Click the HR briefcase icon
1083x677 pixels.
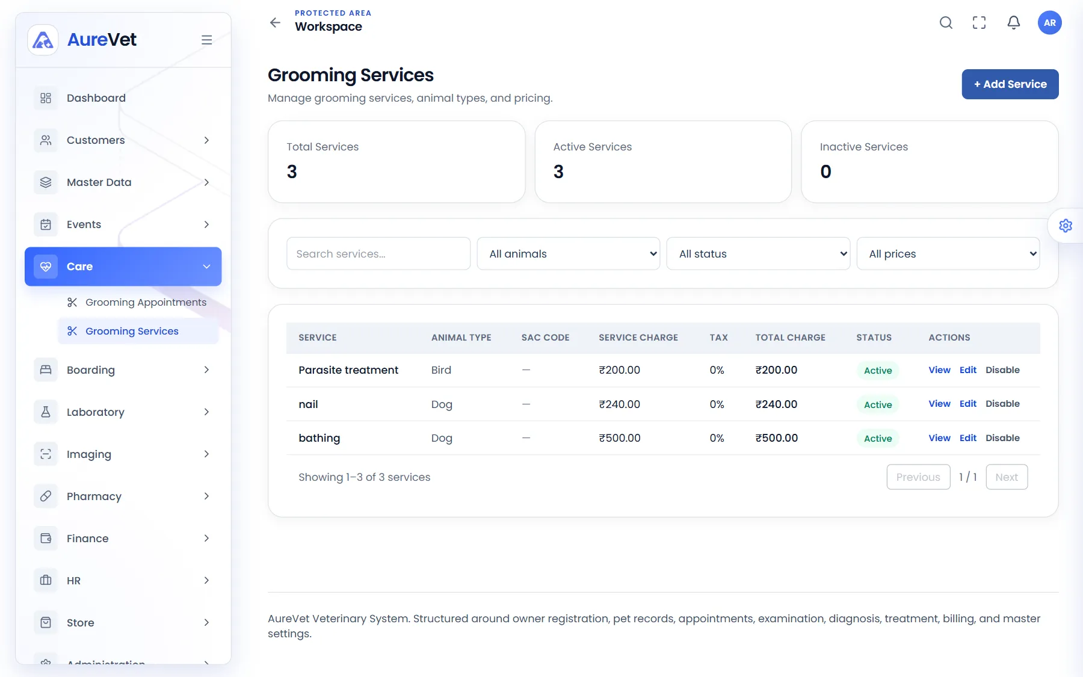click(46, 580)
